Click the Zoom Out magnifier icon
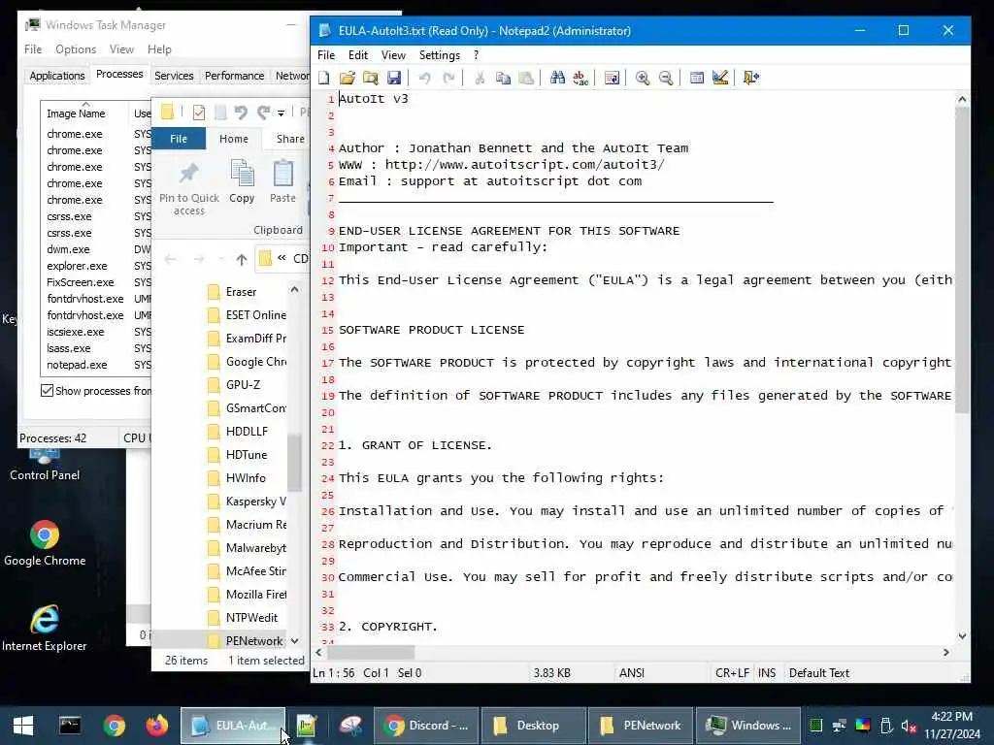994x745 pixels. [x=666, y=78]
